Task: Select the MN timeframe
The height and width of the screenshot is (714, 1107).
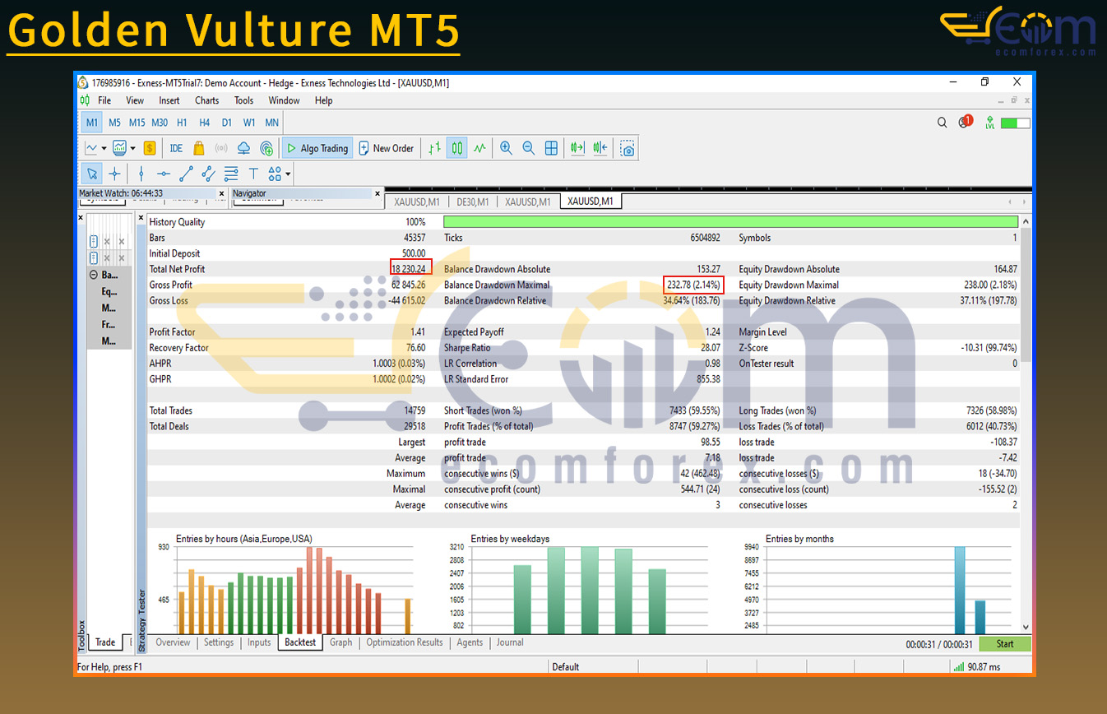Action: pos(271,123)
